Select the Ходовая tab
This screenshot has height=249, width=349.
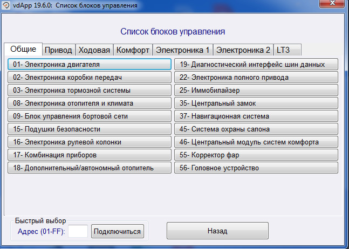94,50
